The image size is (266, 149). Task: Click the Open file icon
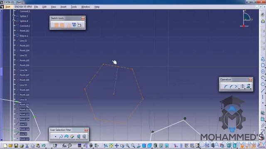[x=10, y=146]
